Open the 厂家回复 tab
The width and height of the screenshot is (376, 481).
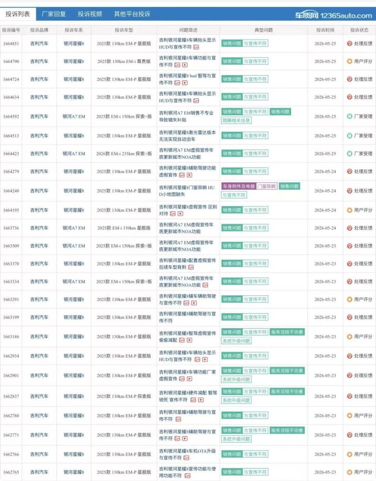(54, 14)
